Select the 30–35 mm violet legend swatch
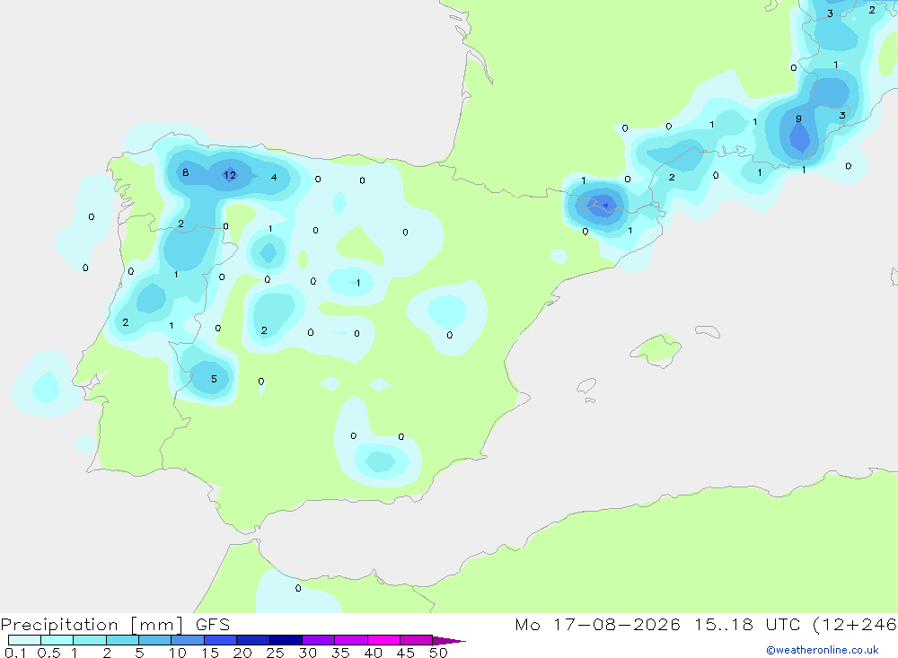898x658 pixels. pos(319,640)
